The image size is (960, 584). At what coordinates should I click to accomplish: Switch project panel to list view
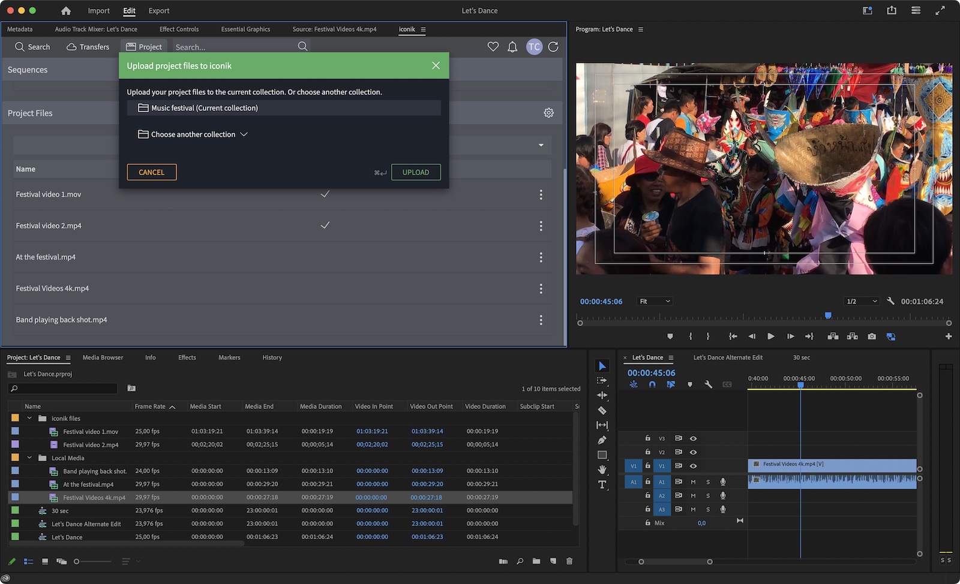click(x=28, y=561)
